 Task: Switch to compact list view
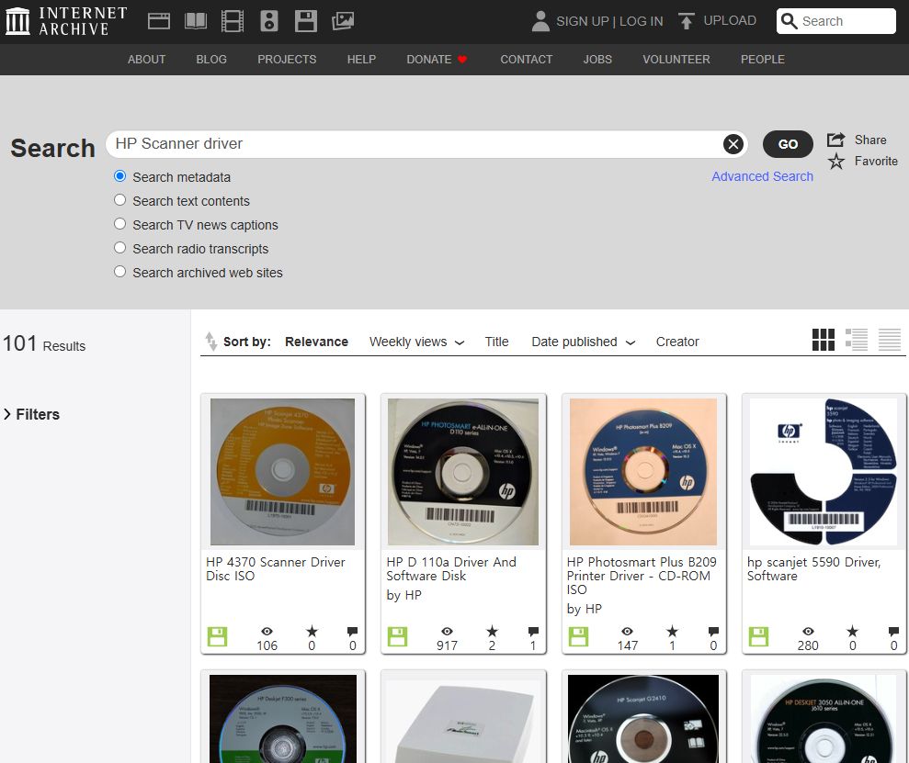[x=890, y=340]
